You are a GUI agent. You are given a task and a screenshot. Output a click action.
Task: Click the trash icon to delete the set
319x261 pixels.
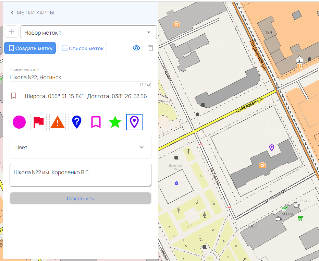point(150,48)
